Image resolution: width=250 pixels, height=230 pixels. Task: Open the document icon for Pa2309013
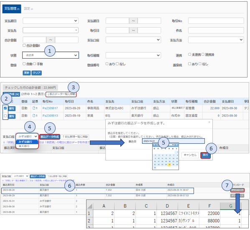coord(34,116)
